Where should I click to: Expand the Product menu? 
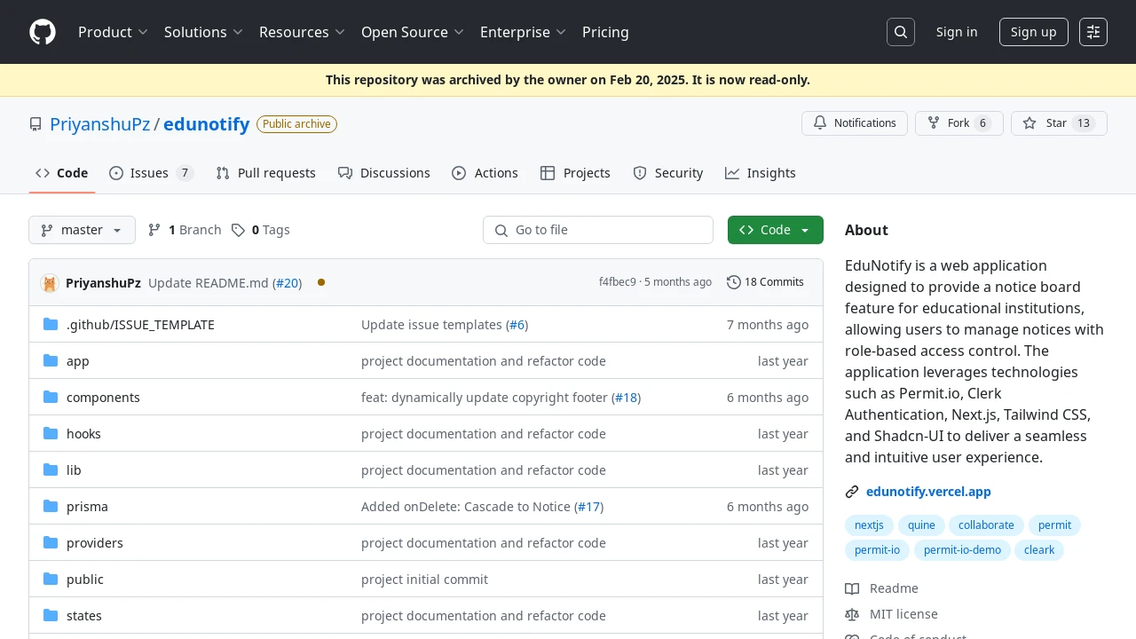pos(113,32)
